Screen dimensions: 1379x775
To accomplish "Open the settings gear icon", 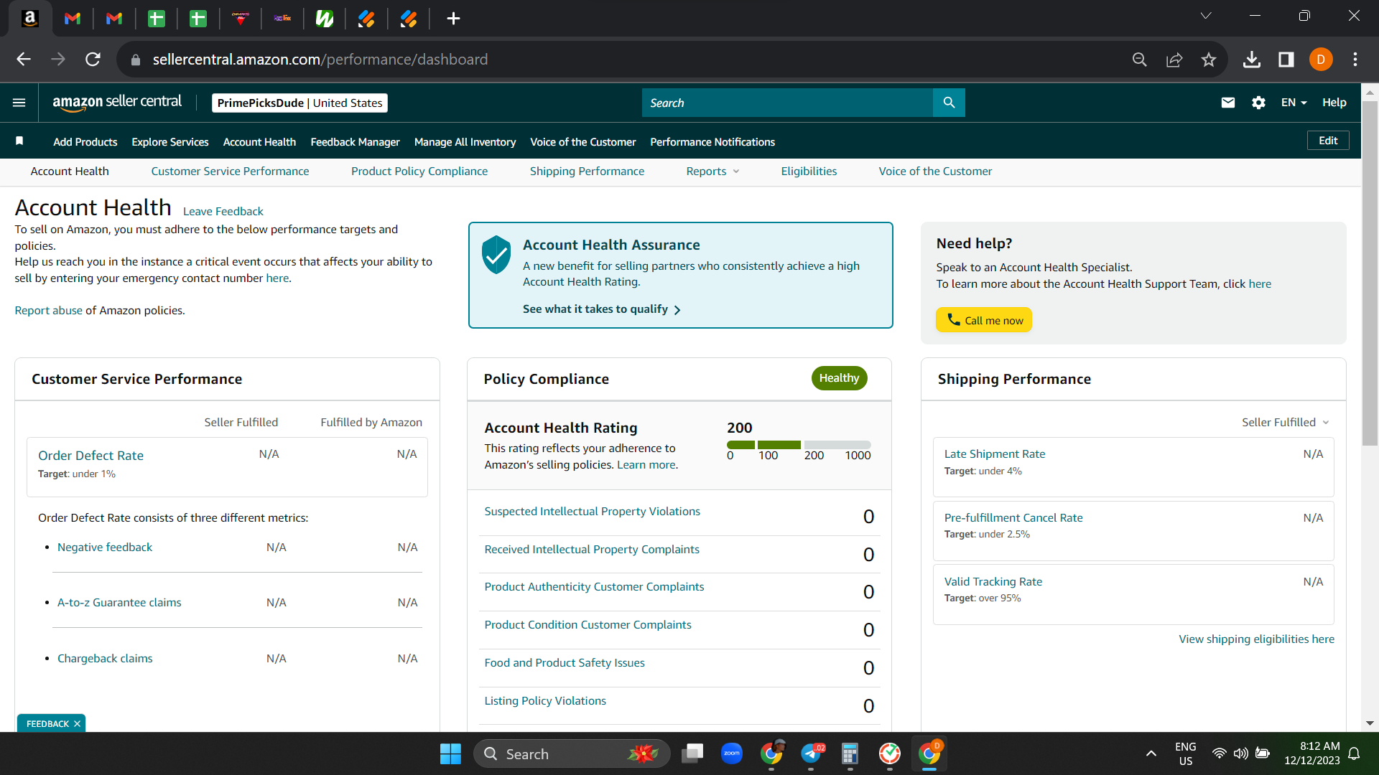I will pyautogui.click(x=1258, y=103).
